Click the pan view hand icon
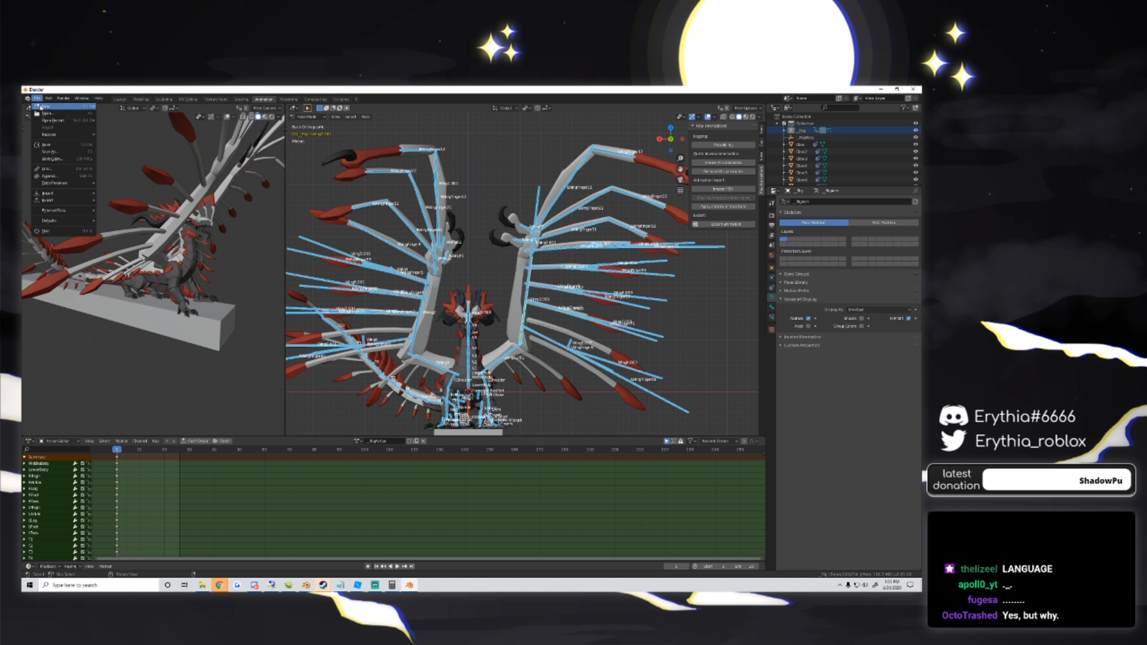This screenshot has height=645, width=1147. [x=680, y=169]
